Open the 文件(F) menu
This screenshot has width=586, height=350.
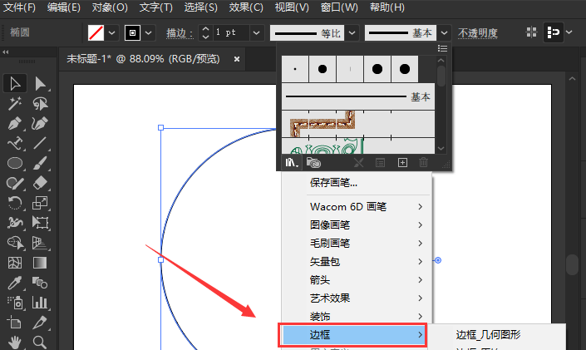pos(19,7)
